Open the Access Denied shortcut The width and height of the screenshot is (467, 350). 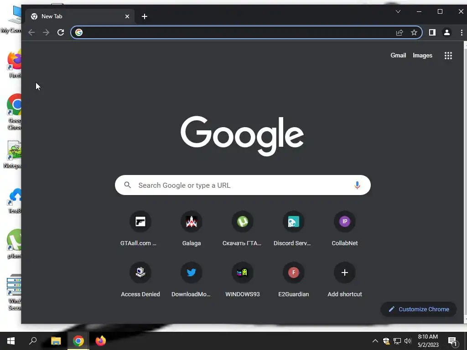click(x=140, y=280)
